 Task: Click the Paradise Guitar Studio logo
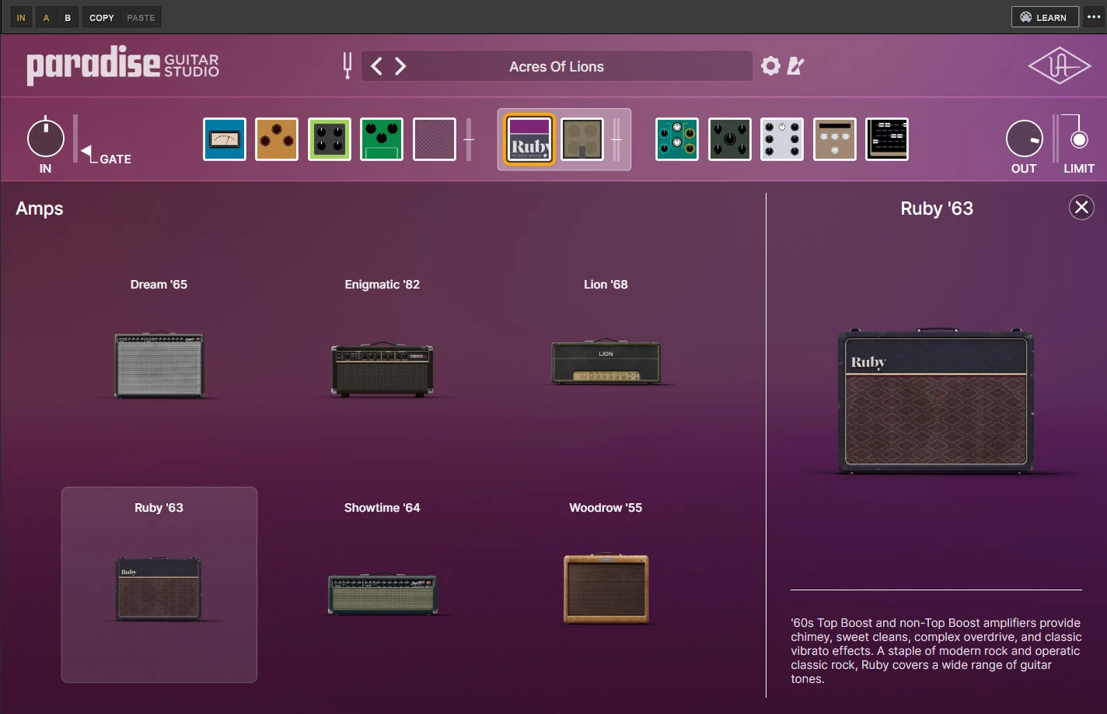pos(123,65)
